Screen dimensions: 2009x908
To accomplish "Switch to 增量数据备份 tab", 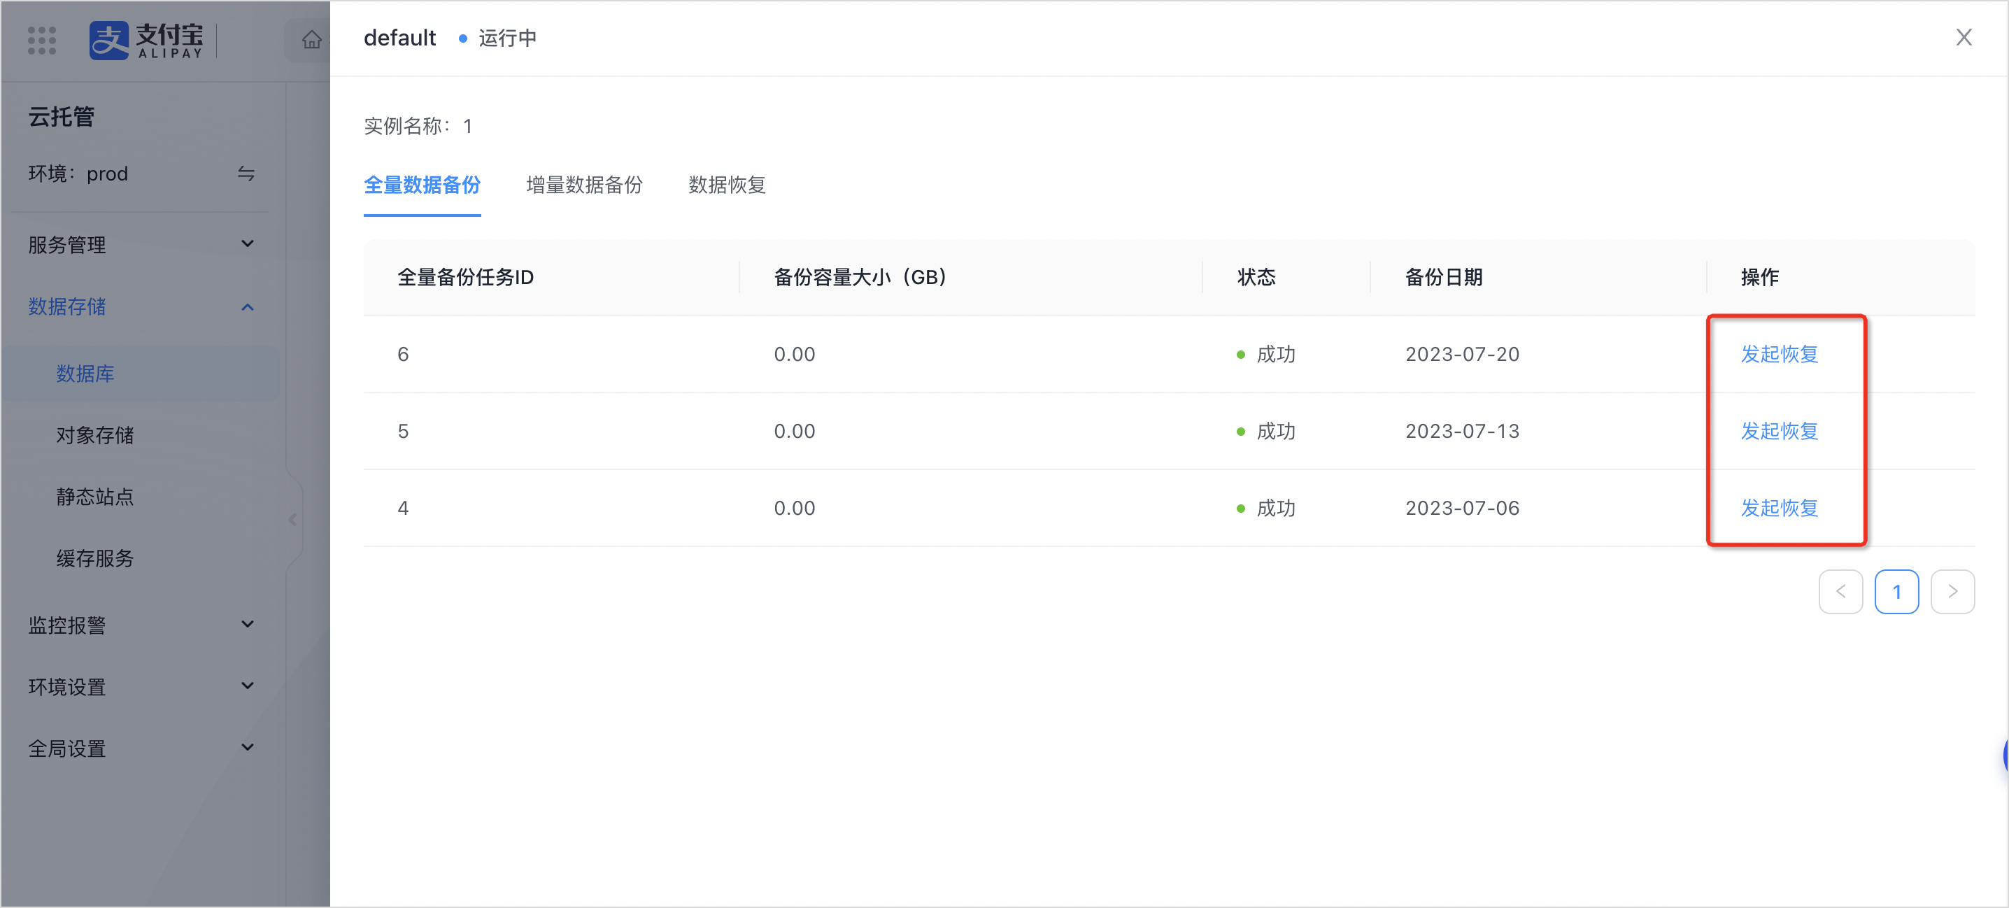I will [x=584, y=185].
